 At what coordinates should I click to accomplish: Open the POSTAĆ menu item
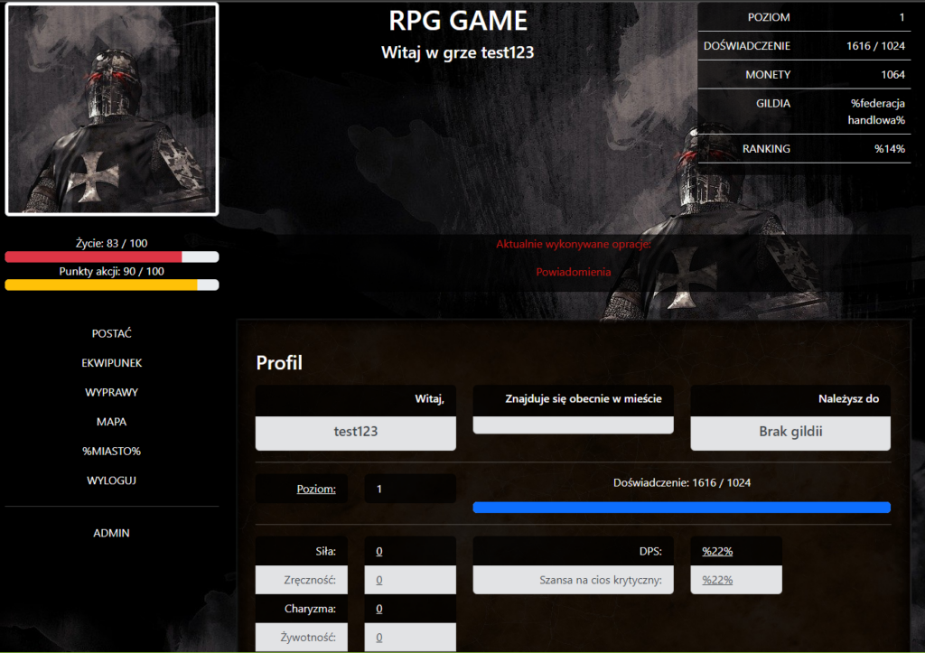tap(112, 333)
